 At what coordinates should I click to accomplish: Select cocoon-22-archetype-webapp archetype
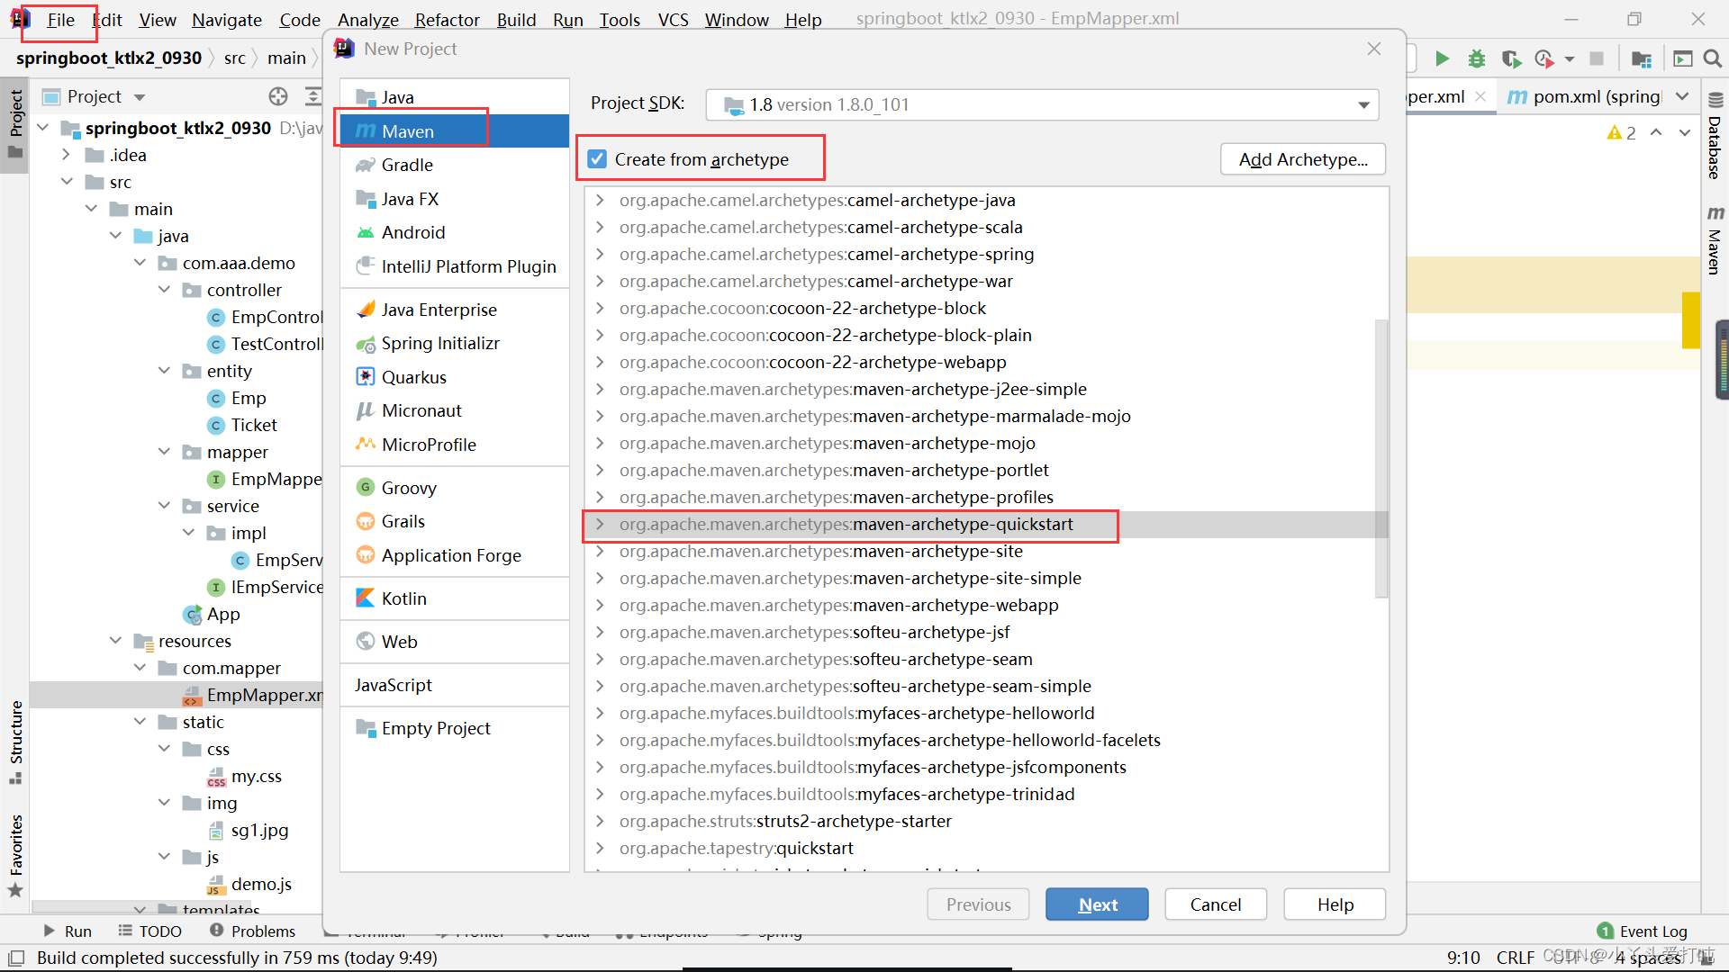coord(812,362)
